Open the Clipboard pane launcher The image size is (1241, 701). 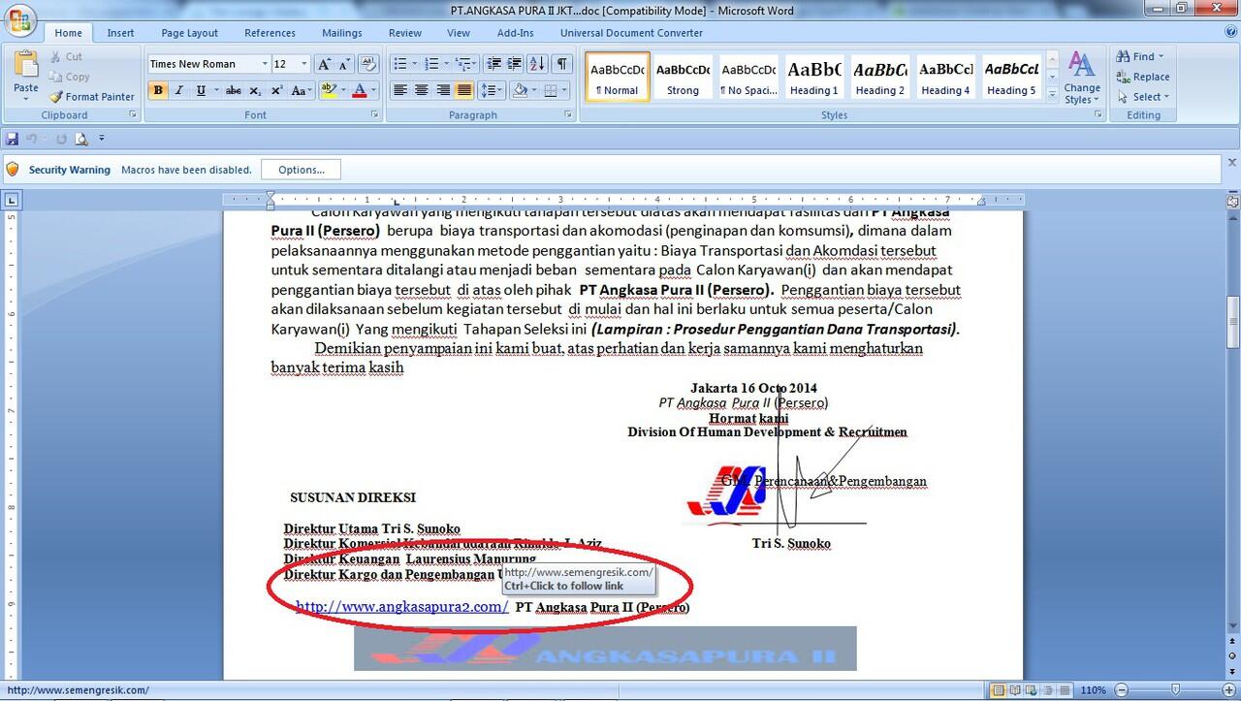coord(135,114)
